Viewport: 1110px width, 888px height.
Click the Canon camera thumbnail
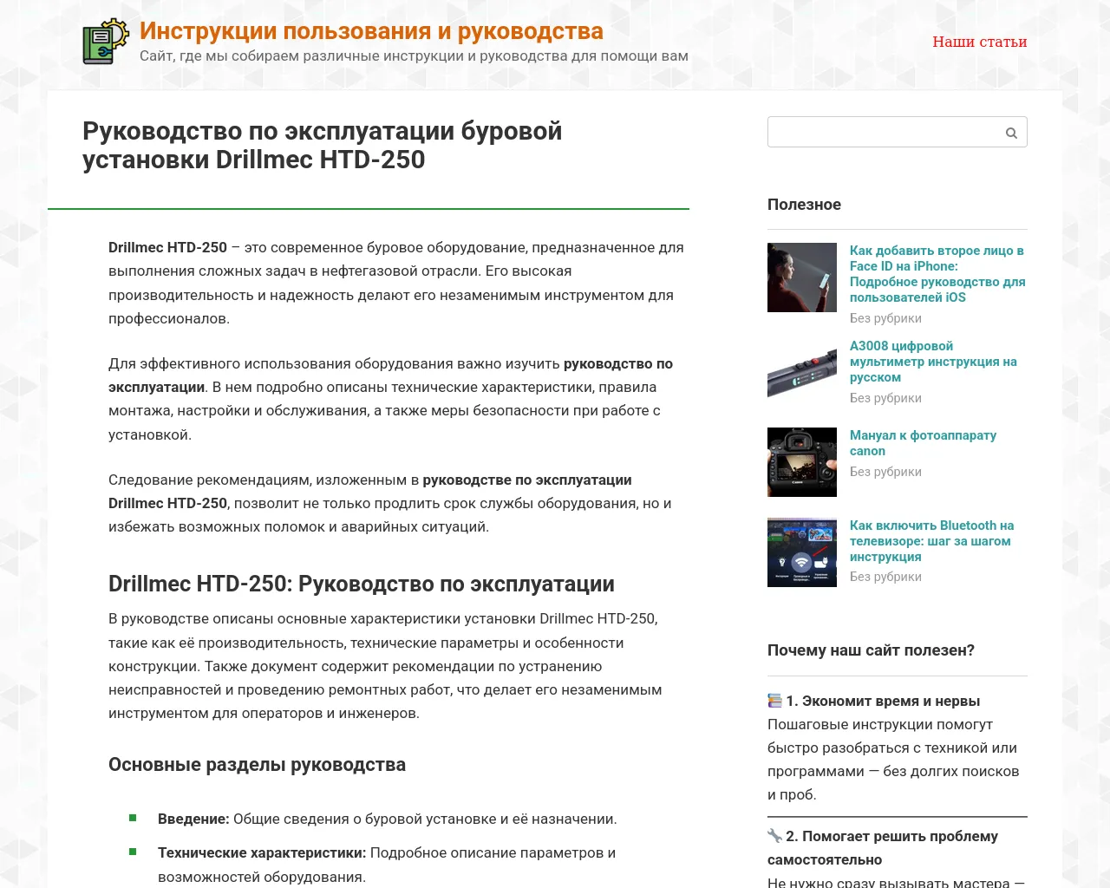pyautogui.click(x=802, y=462)
